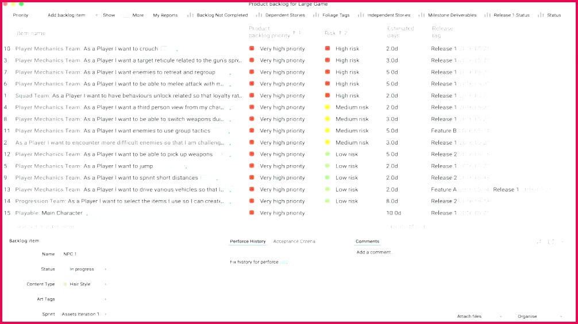Screen dimensions: 578x324
Task: Open the Dependent Stories report
Action: pyautogui.click(x=285, y=15)
